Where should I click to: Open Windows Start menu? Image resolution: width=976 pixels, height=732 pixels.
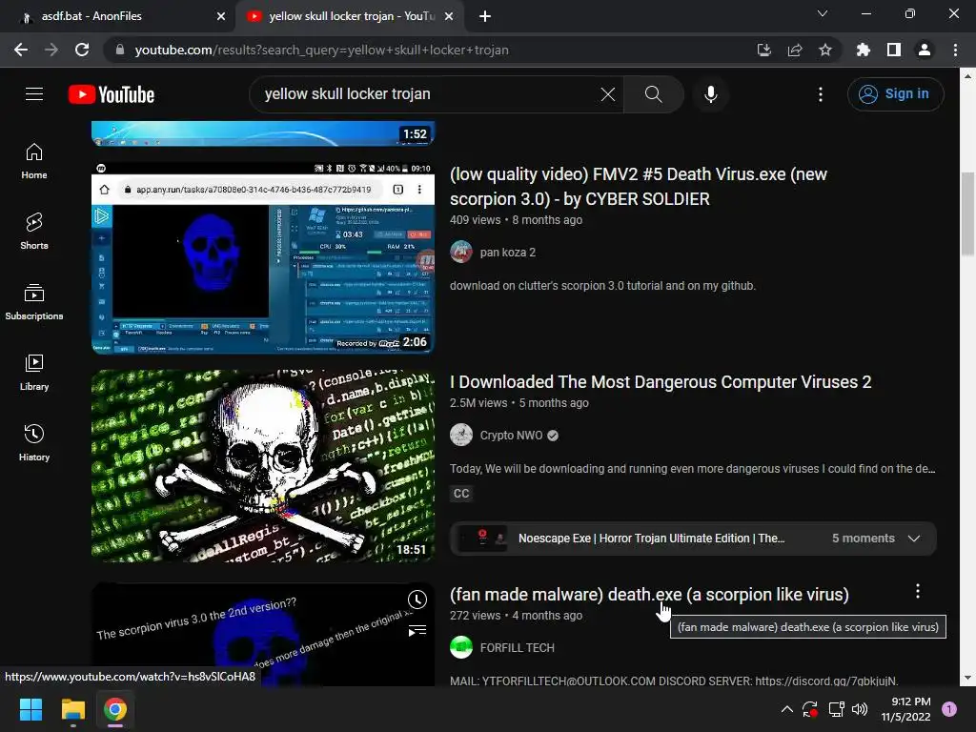coord(30,709)
